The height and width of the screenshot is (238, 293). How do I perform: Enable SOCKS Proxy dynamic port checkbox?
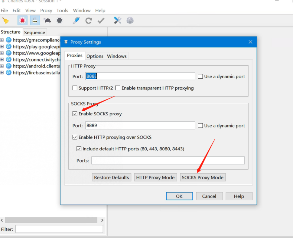pyautogui.click(x=200, y=126)
